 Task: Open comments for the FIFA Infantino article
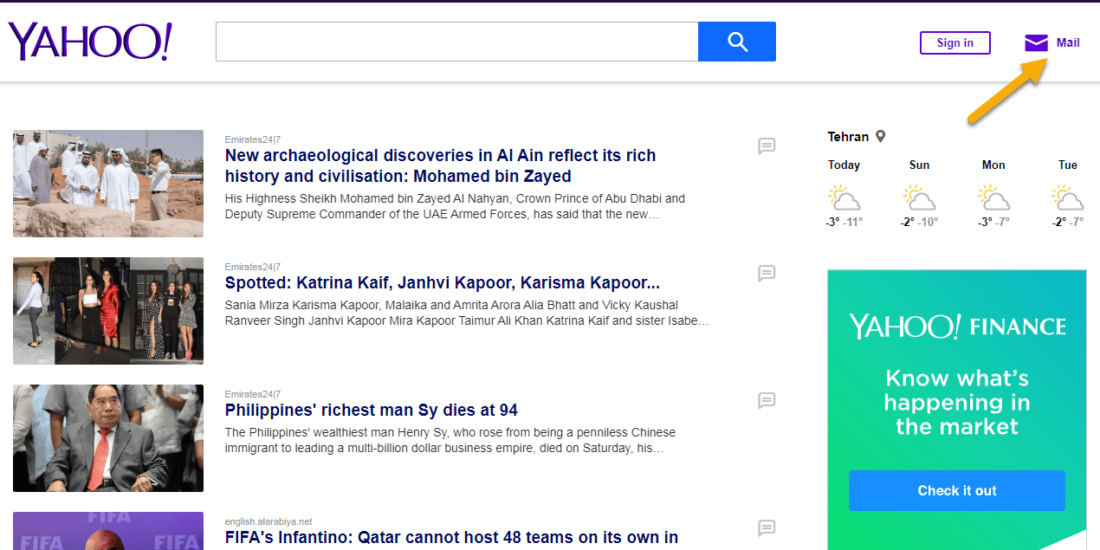point(767,527)
